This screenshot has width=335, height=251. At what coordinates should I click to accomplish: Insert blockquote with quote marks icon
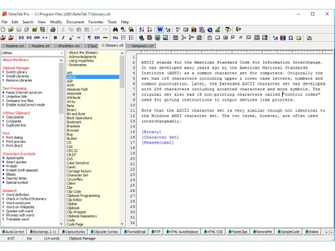(x=79, y=37)
